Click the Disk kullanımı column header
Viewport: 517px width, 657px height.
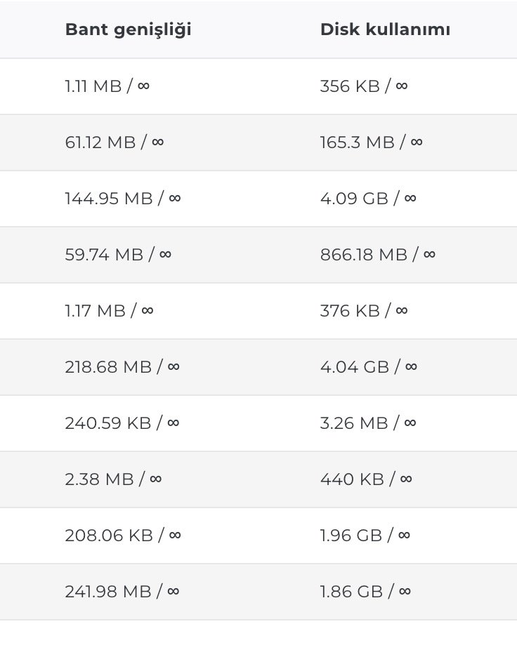point(386,29)
